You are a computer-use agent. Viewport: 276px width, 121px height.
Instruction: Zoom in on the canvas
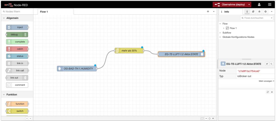(x=213, y=118)
